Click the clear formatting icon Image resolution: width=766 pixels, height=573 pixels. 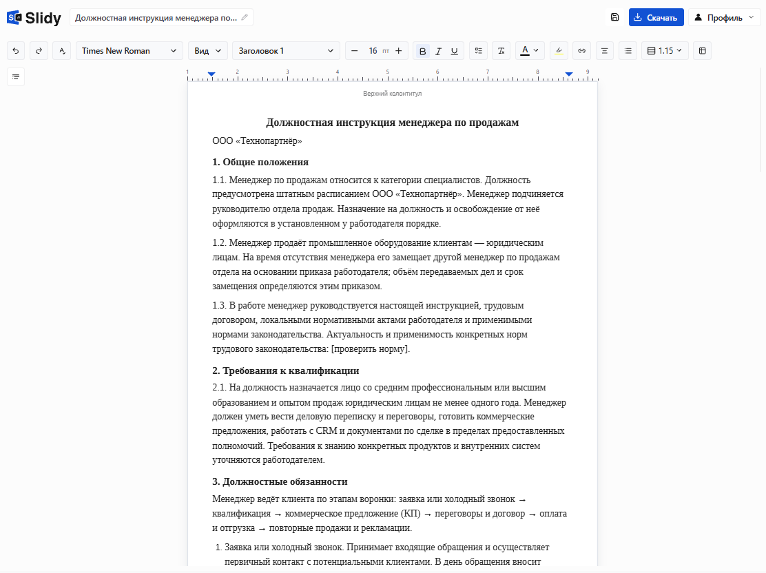(501, 51)
